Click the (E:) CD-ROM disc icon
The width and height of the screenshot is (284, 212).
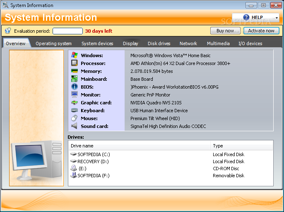click(74, 168)
